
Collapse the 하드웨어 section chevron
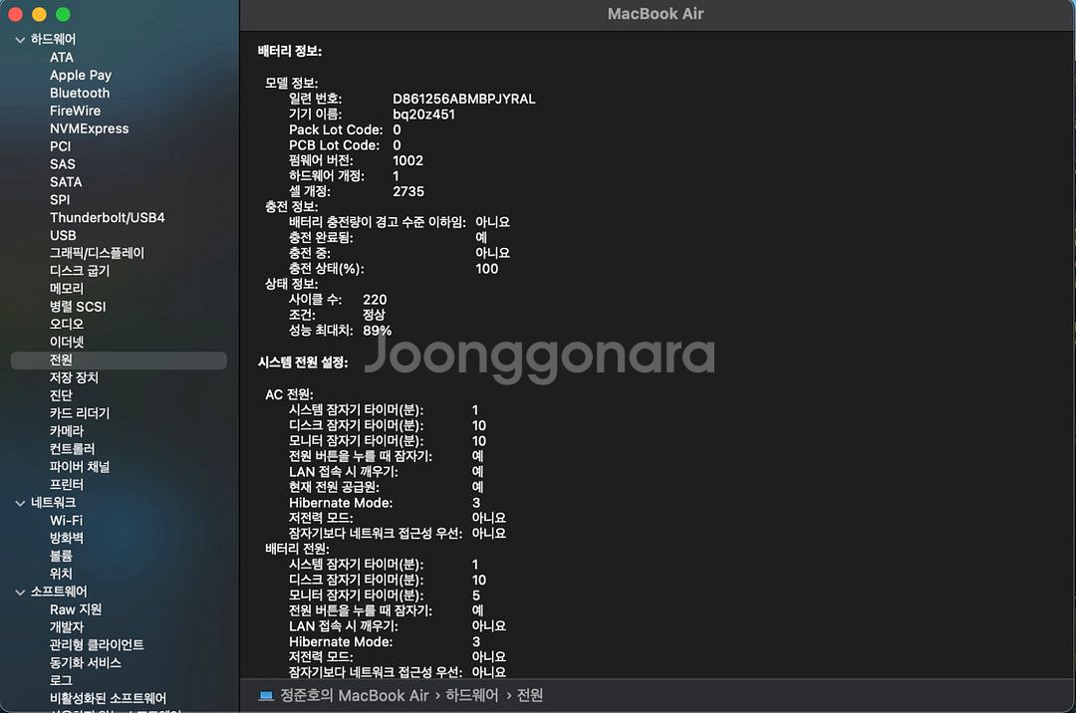[x=20, y=40]
